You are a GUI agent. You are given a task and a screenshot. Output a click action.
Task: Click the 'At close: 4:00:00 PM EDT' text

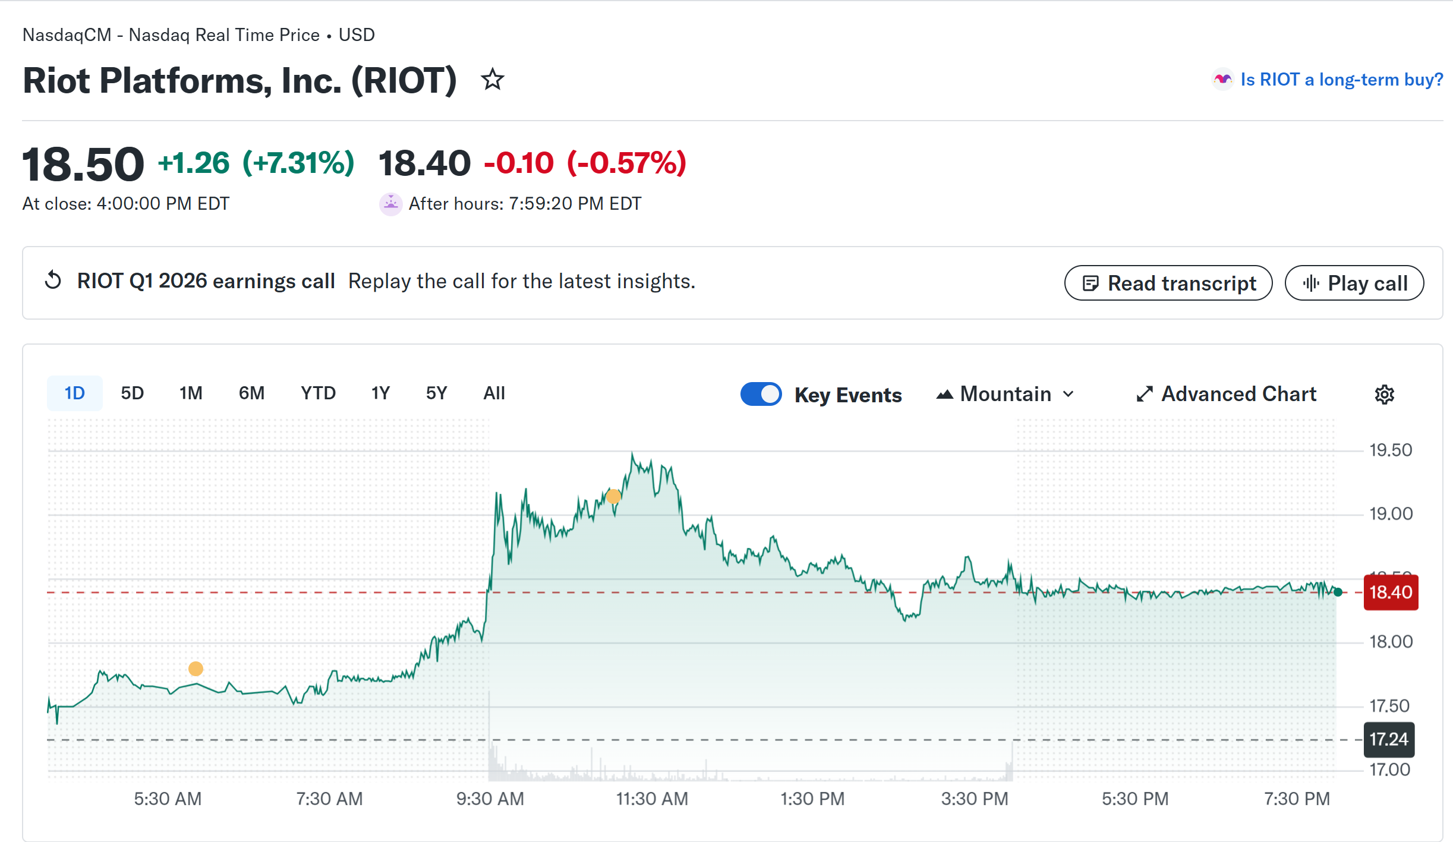[125, 204]
